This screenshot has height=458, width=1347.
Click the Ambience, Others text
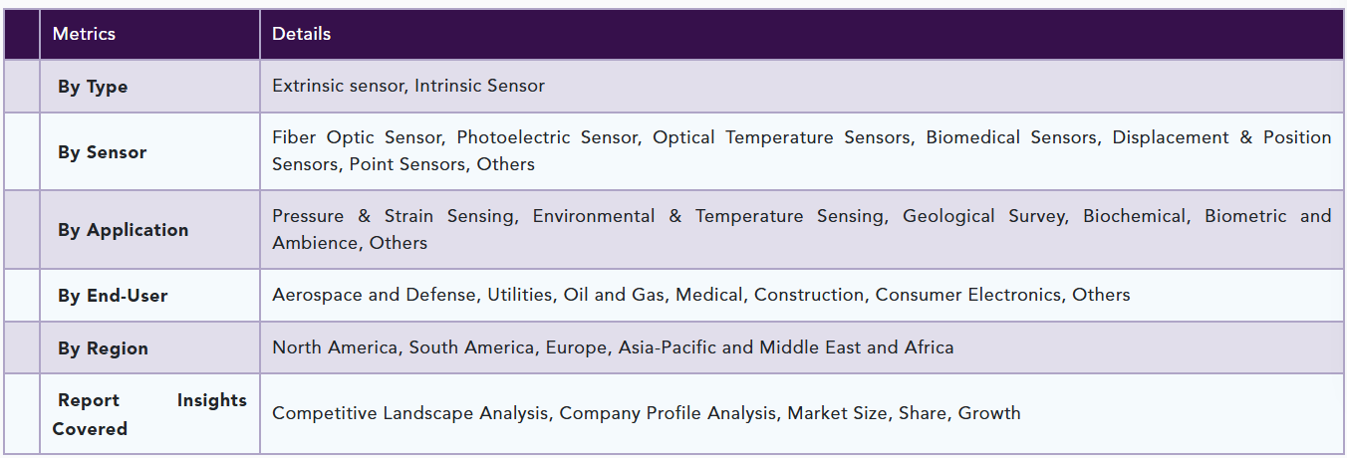point(350,243)
